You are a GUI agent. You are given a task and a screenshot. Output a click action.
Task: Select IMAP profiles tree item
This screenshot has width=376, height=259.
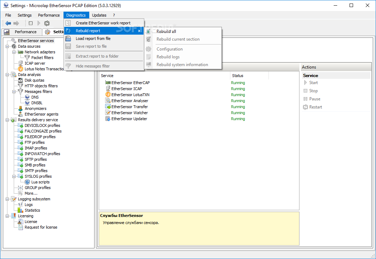[x=36, y=148]
